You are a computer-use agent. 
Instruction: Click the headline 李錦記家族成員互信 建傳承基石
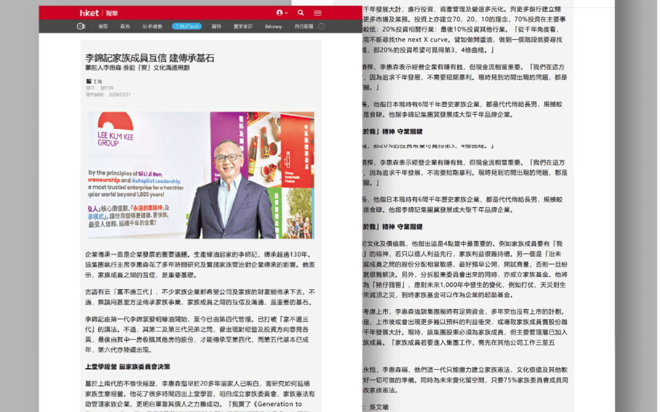point(150,58)
